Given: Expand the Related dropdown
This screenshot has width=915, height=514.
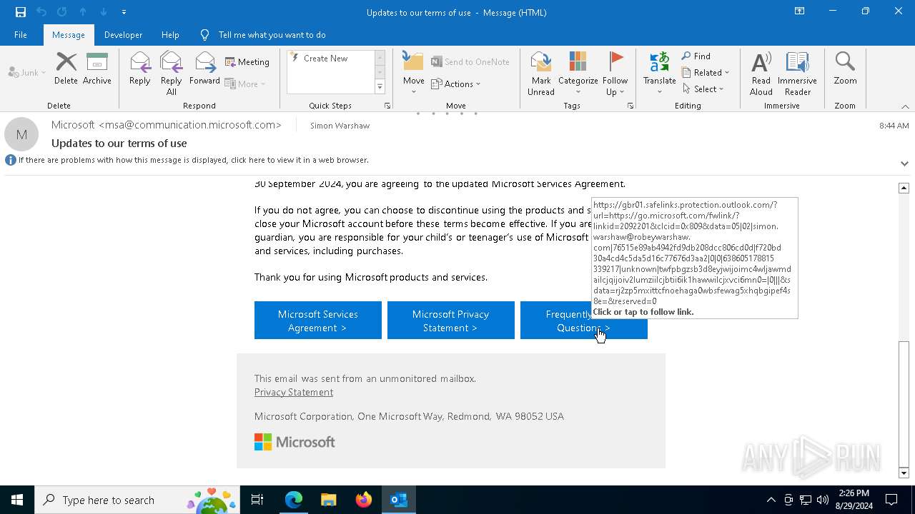Looking at the screenshot, I should coord(706,73).
